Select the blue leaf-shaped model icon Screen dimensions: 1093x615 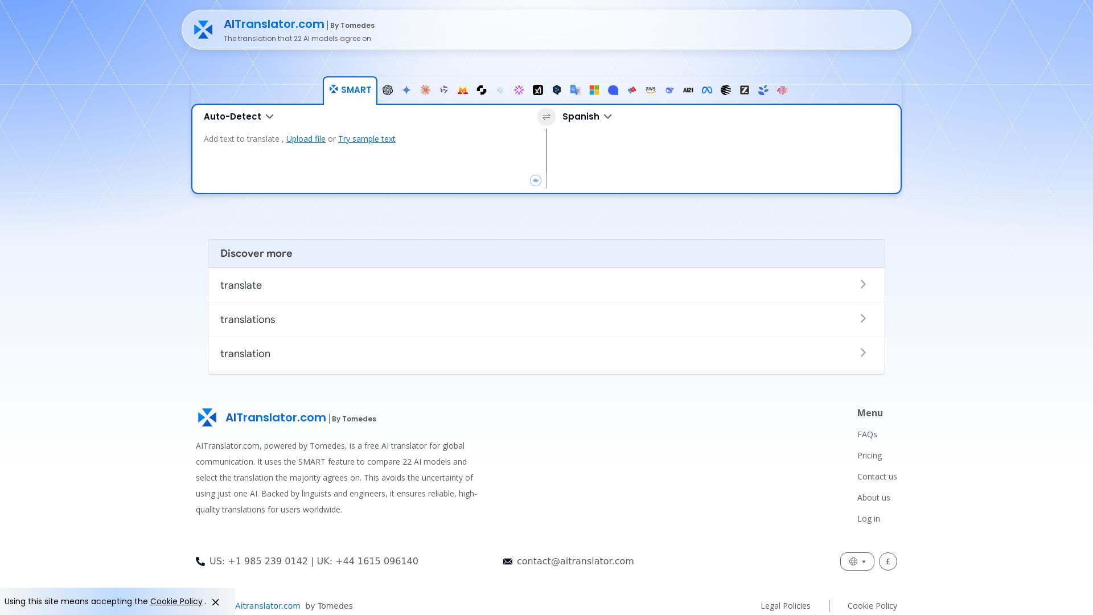click(x=763, y=90)
